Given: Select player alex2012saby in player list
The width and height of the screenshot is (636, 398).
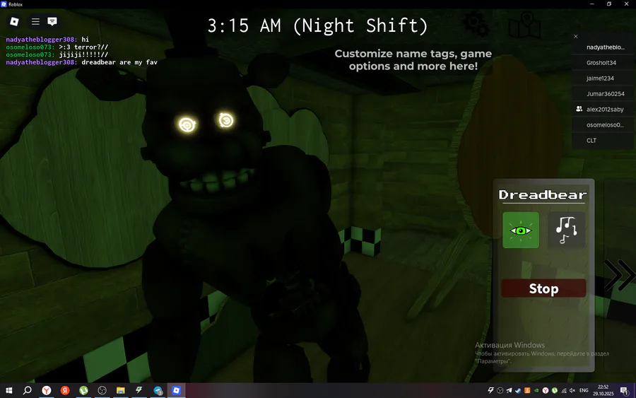Looking at the screenshot, I should 603,109.
